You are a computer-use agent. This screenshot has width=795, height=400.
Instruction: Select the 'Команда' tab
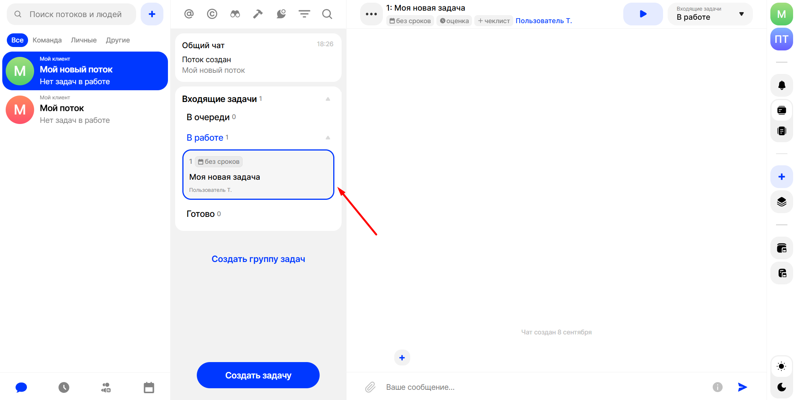(47, 40)
